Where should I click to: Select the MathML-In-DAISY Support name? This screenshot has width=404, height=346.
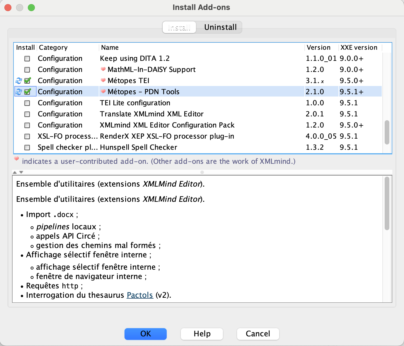tap(151, 70)
